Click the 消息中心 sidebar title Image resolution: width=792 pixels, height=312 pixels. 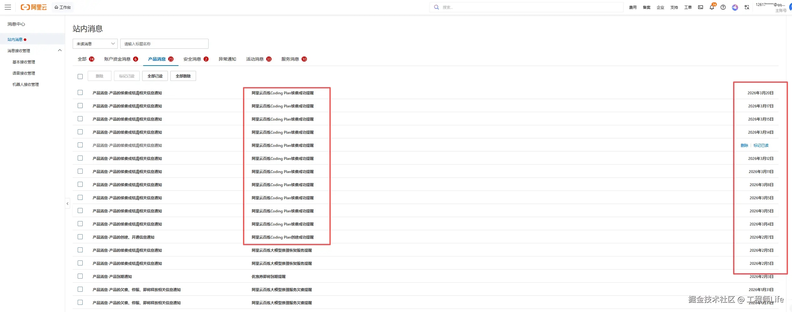pyautogui.click(x=16, y=24)
